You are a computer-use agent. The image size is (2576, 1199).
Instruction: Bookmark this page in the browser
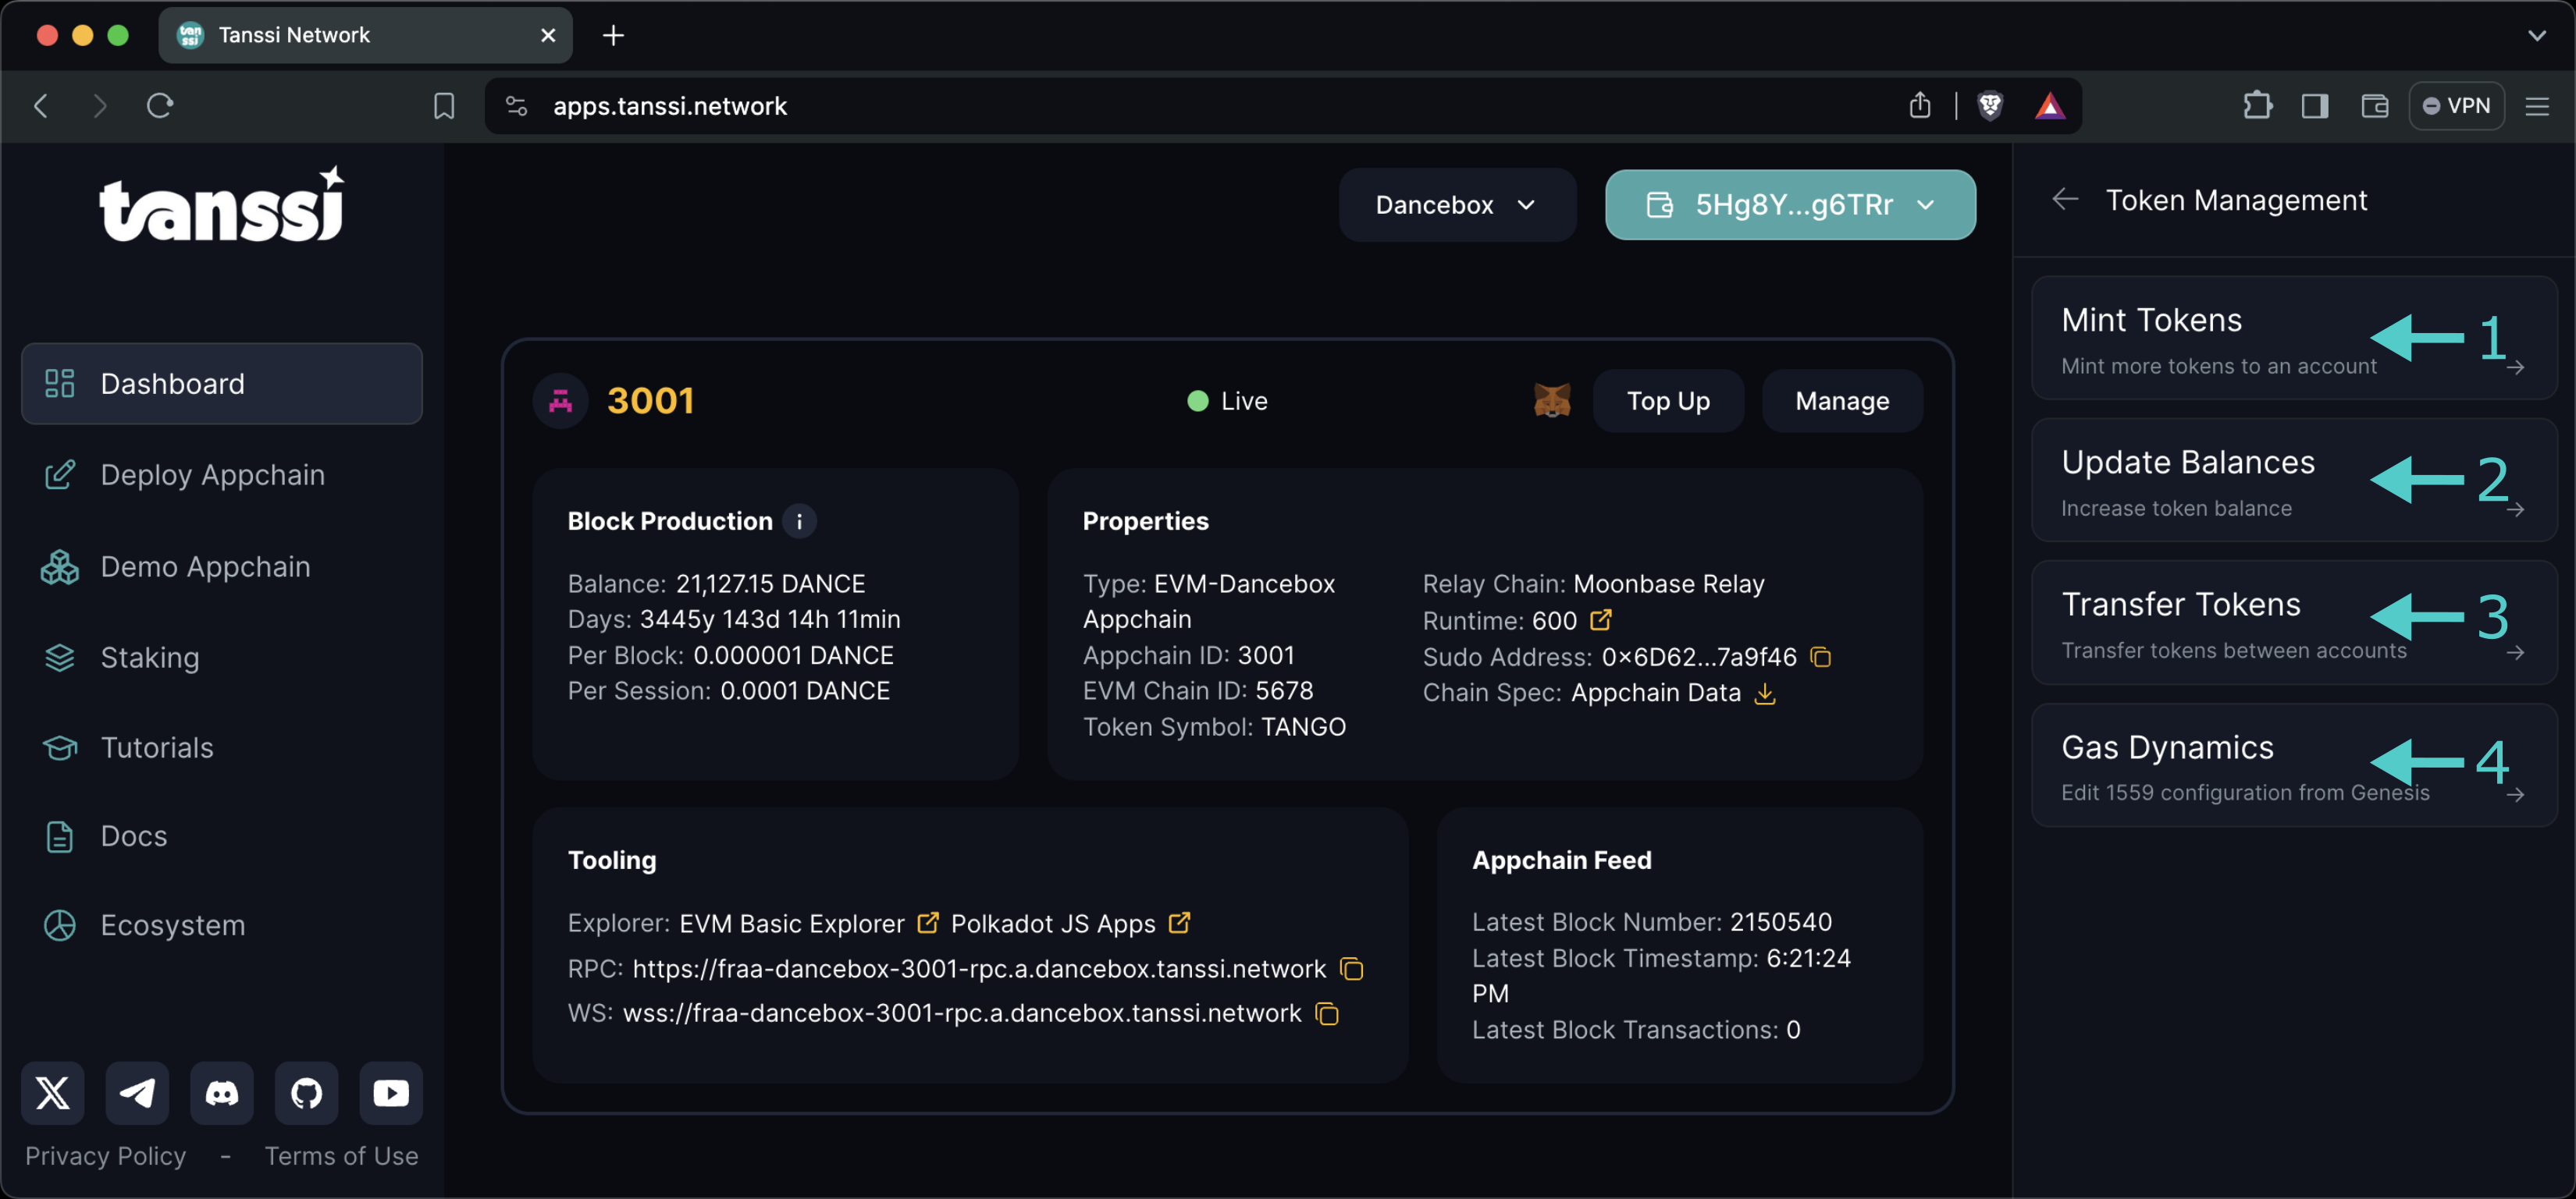click(444, 105)
